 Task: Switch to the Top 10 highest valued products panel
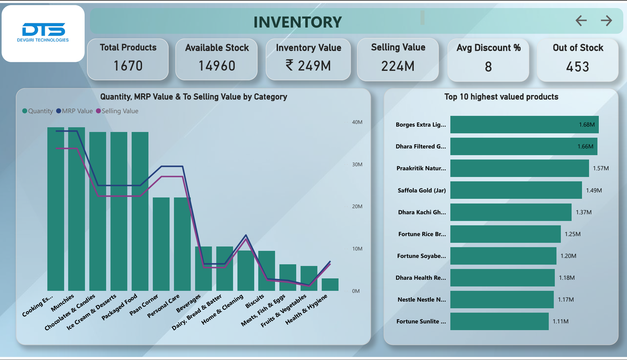tap(501, 97)
